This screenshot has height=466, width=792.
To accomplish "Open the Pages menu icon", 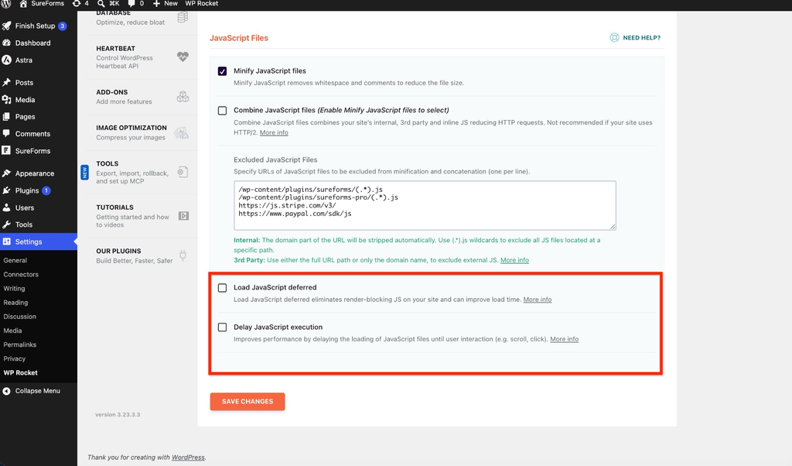I will [x=6, y=116].
